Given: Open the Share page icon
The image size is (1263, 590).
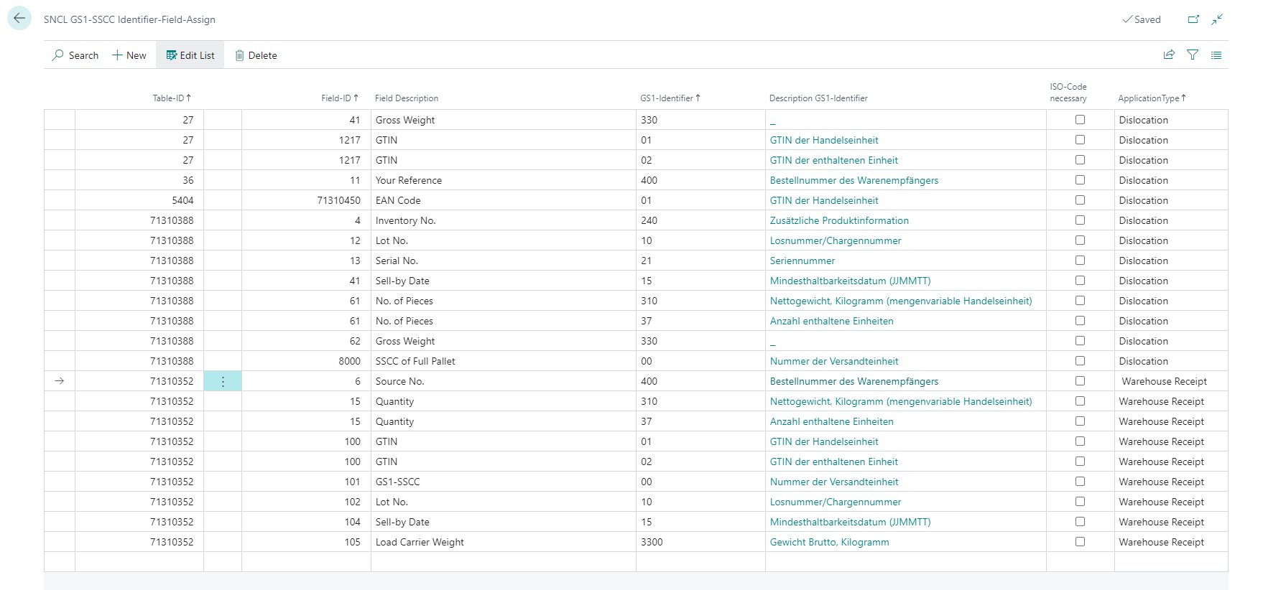Looking at the screenshot, I should (1169, 55).
